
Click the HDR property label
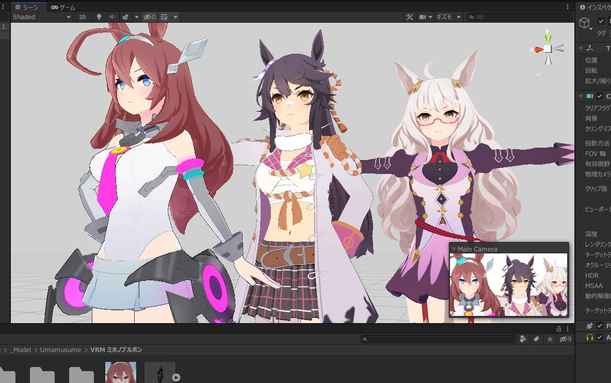[x=591, y=275]
